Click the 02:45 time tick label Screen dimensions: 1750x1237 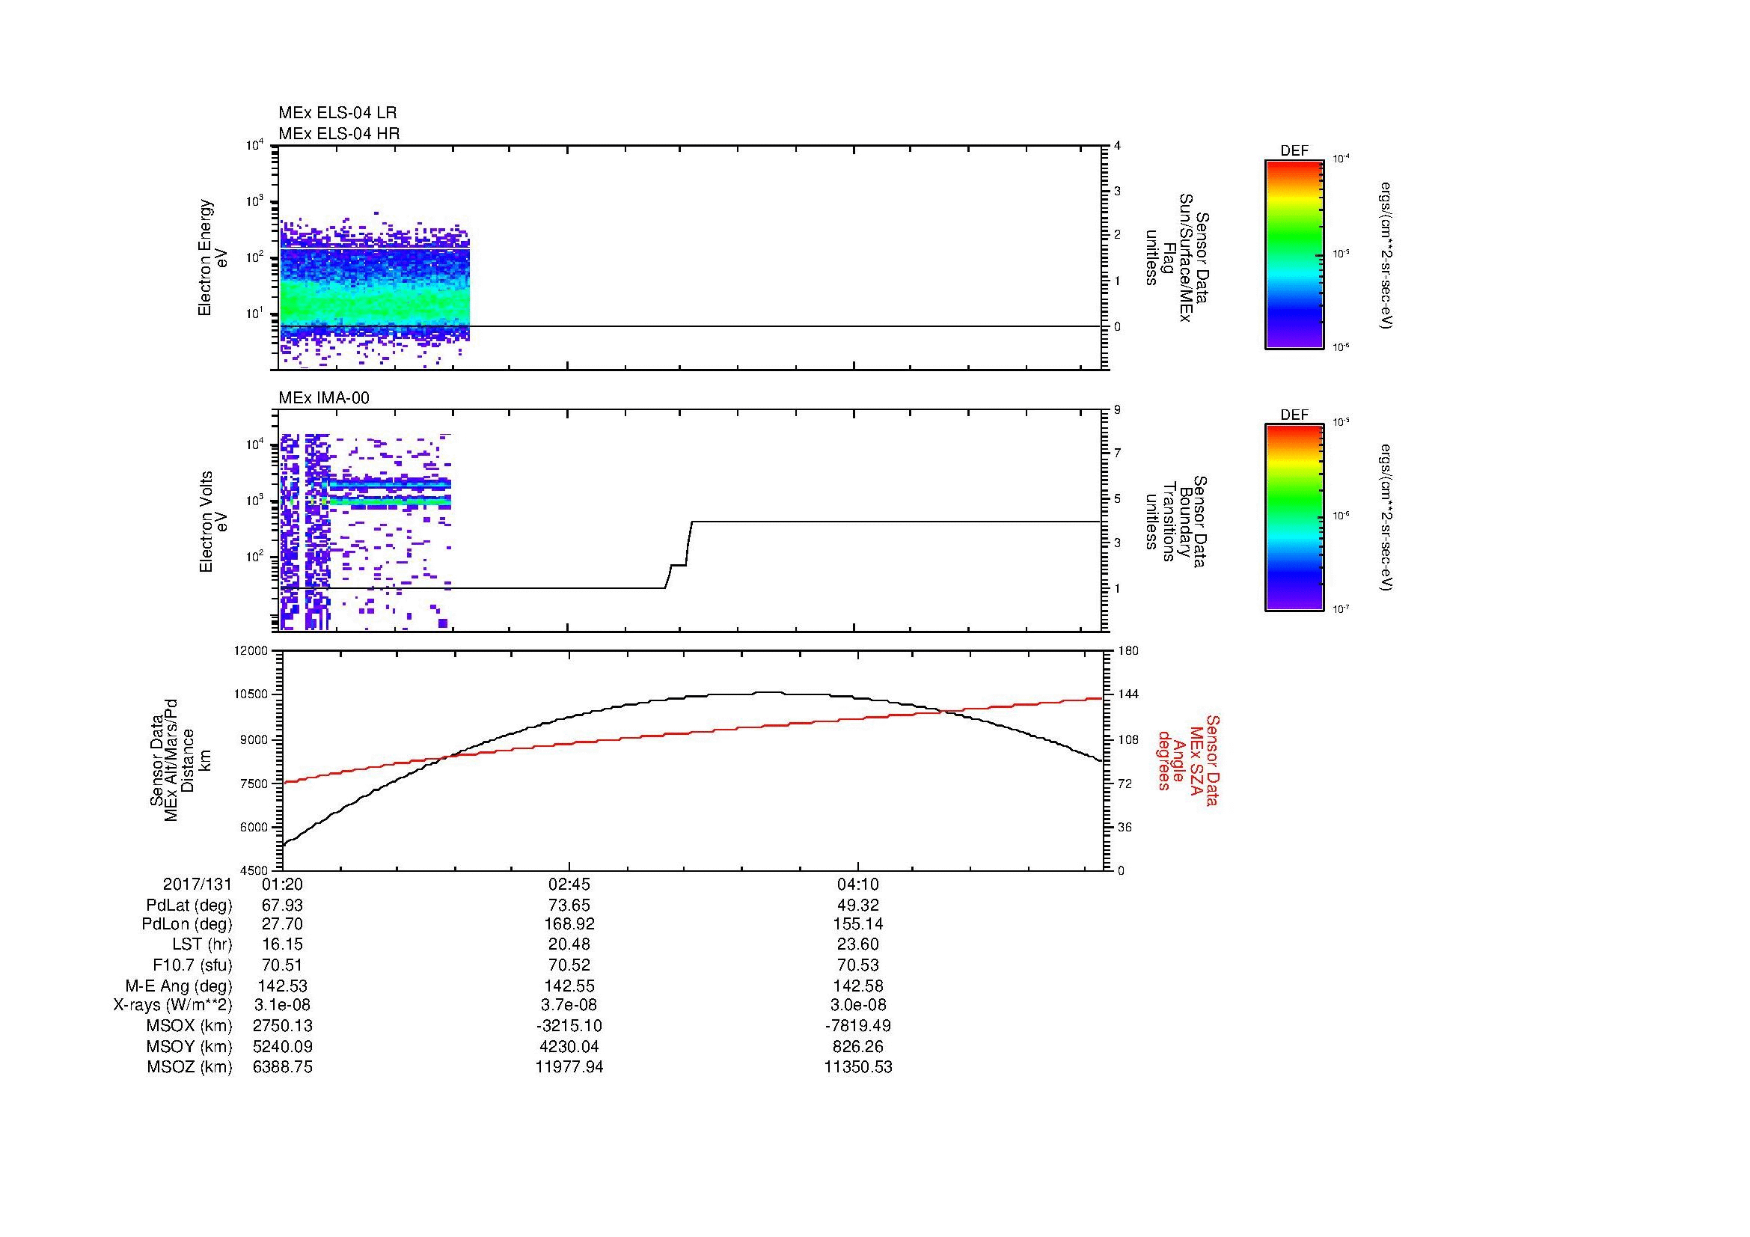tap(569, 884)
